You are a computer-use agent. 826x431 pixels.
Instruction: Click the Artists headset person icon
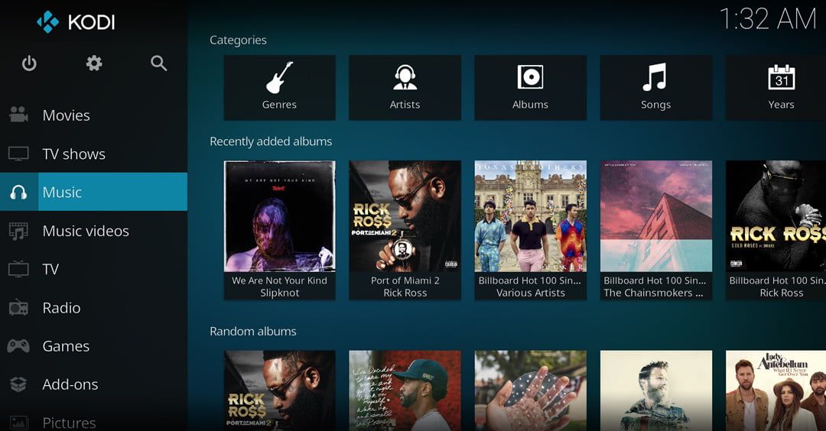click(405, 77)
